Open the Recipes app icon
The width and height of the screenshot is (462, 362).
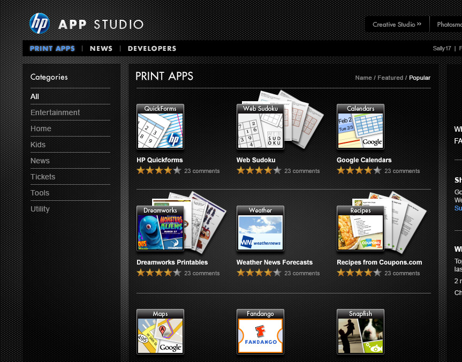(x=361, y=229)
